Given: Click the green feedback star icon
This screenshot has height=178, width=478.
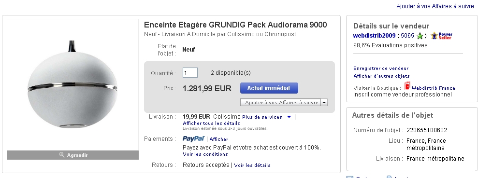Looking at the screenshot, I should coord(420,36).
